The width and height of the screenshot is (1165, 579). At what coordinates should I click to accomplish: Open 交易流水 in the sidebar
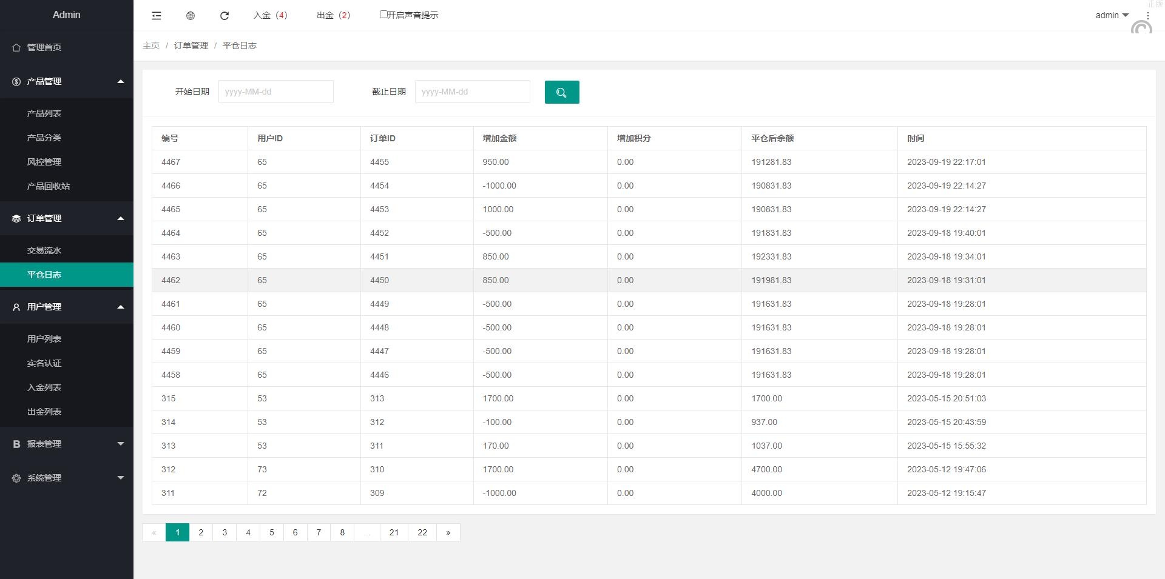tap(44, 250)
